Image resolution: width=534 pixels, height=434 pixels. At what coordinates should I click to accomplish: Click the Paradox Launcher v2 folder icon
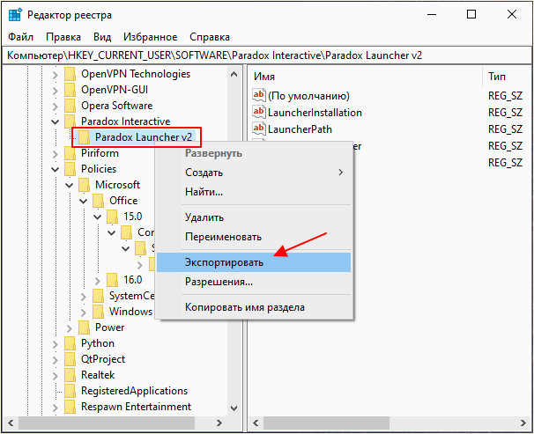[84, 137]
